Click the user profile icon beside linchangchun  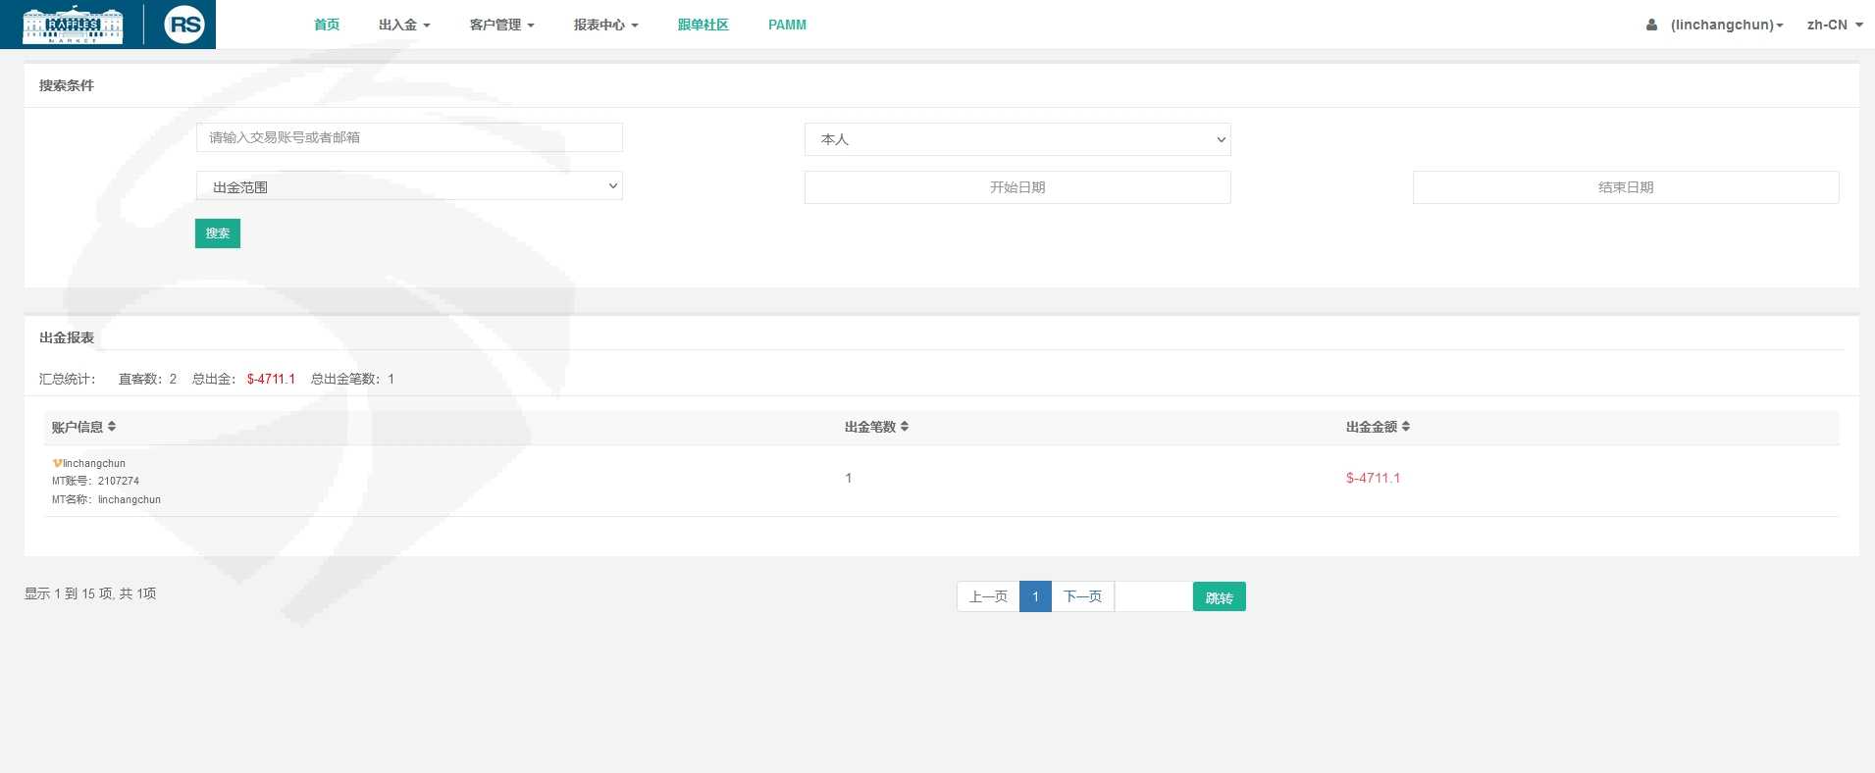(x=1651, y=26)
